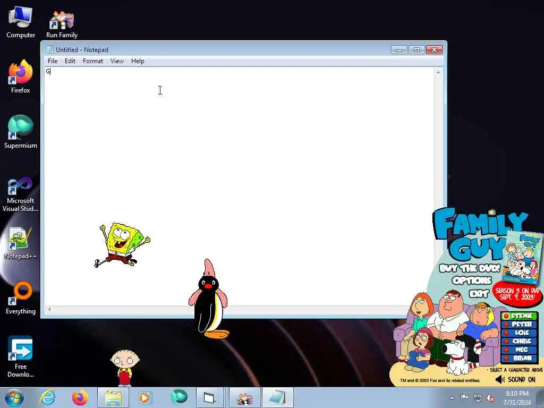Click the Season 3 on DVD red badge
The image size is (544, 408).
517,293
